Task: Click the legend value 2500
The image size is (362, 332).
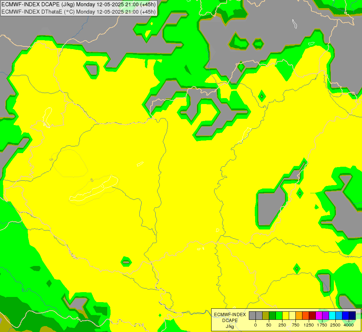Action: [335, 325]
